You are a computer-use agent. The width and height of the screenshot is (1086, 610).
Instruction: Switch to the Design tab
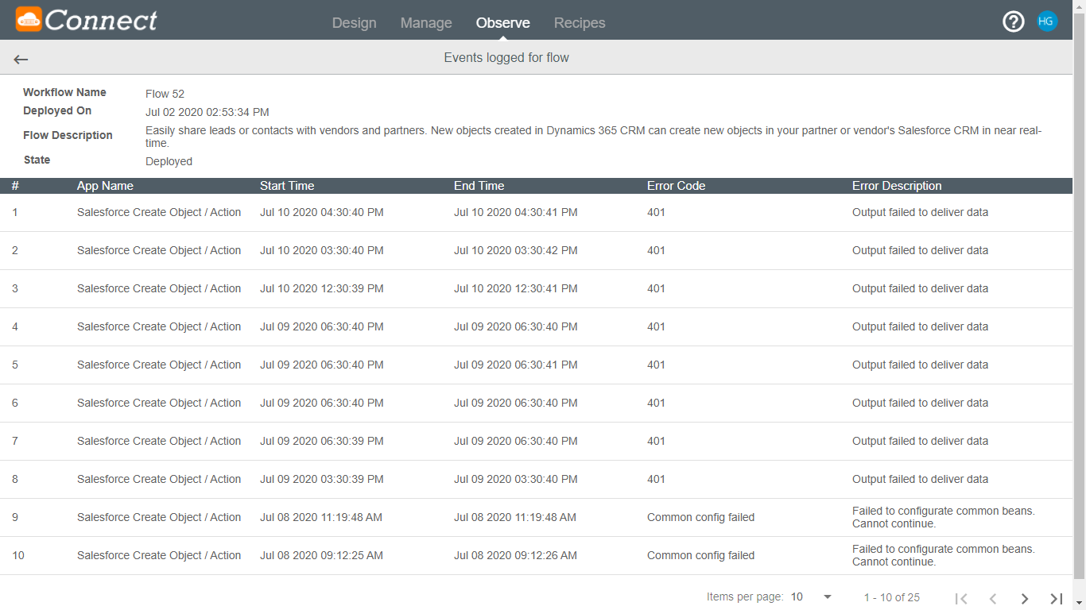(x=355, y=23)
